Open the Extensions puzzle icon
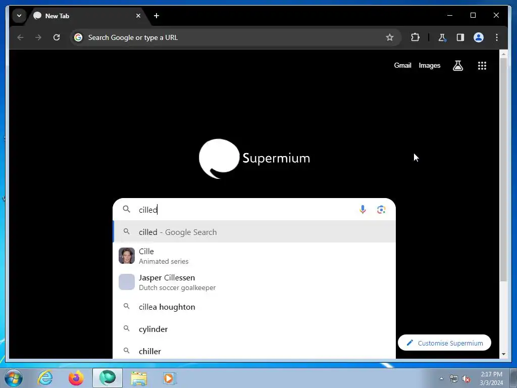 click(x=415, y=37)
